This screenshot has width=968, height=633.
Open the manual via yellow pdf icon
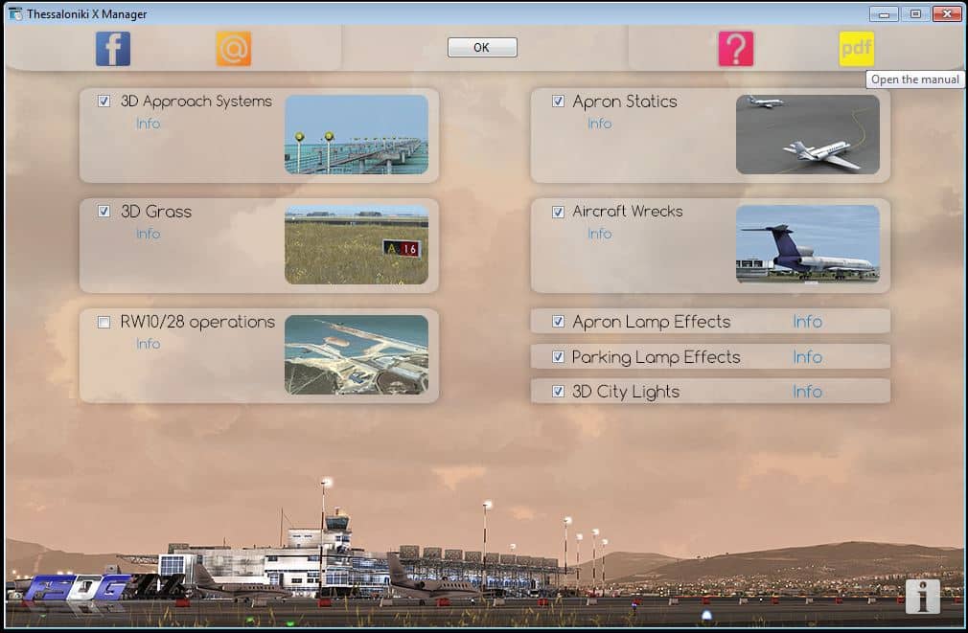(856, 49)
